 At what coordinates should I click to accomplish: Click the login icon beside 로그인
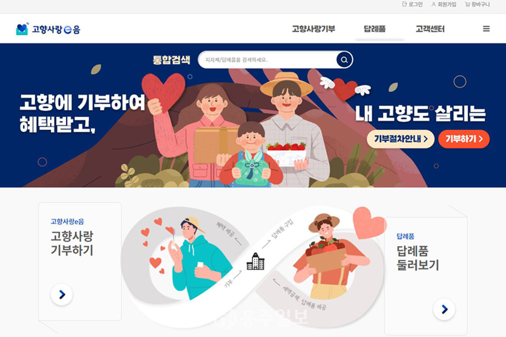tap(404, 4)
